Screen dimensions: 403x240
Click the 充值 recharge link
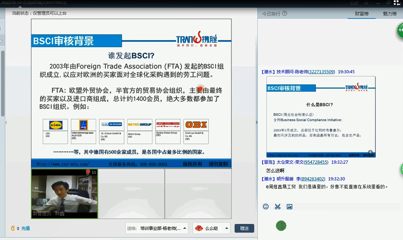[26, 228]
